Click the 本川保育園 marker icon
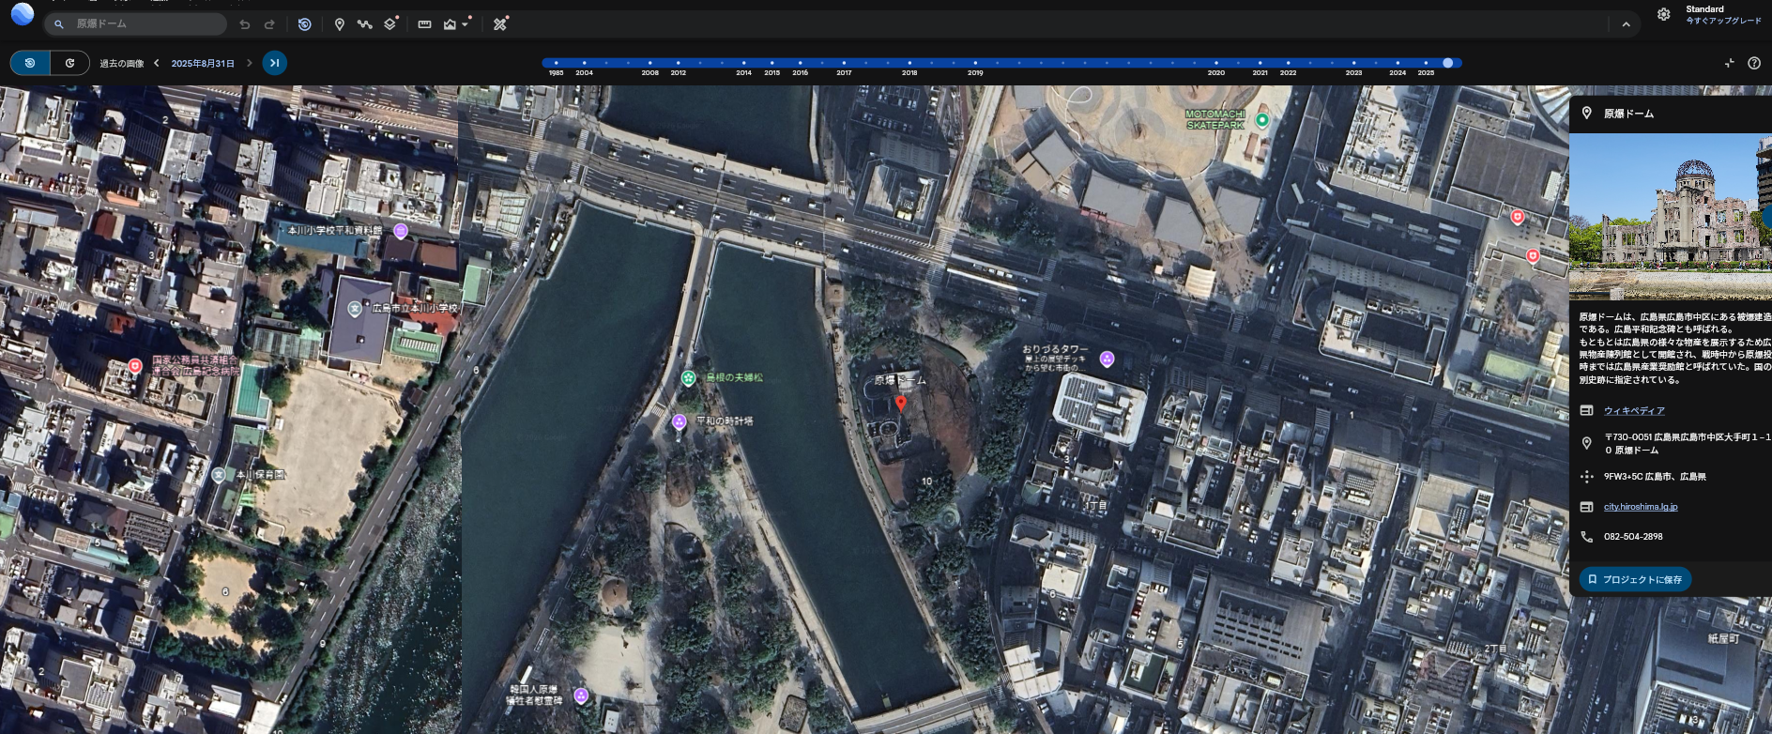Screen dimensions: 1772x734 point(219,475)
